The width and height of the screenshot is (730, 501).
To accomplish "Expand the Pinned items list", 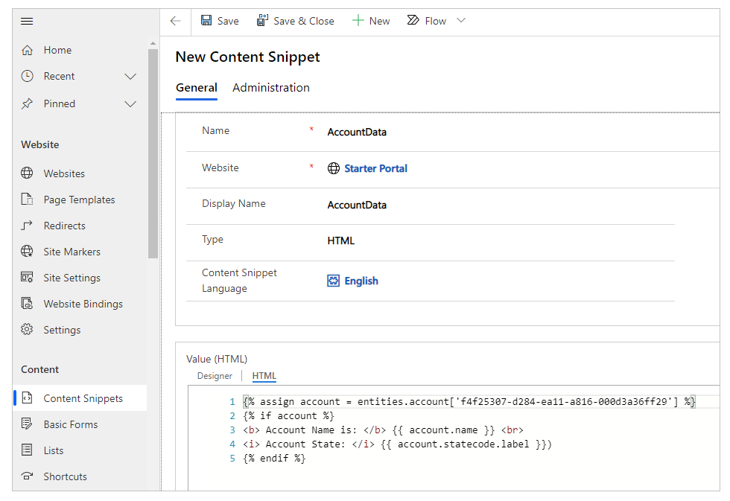I will click(130, 103).
